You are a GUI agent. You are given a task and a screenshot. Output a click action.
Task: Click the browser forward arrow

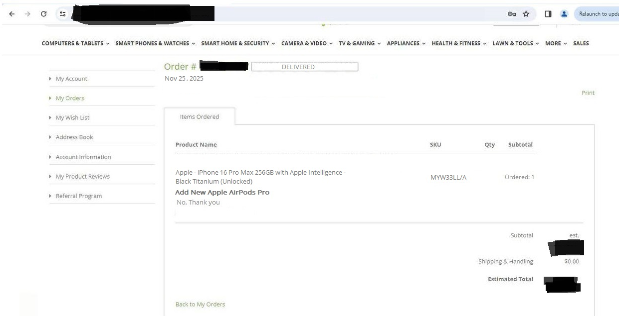pyautogui.click(x=27, y=14)
